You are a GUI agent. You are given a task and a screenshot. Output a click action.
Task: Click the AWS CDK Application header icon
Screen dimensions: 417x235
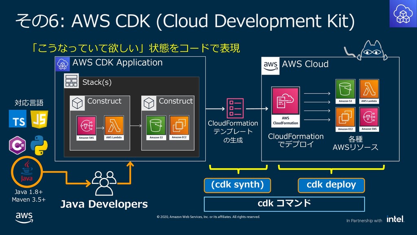pyautogui.click(x=62, y=64)
